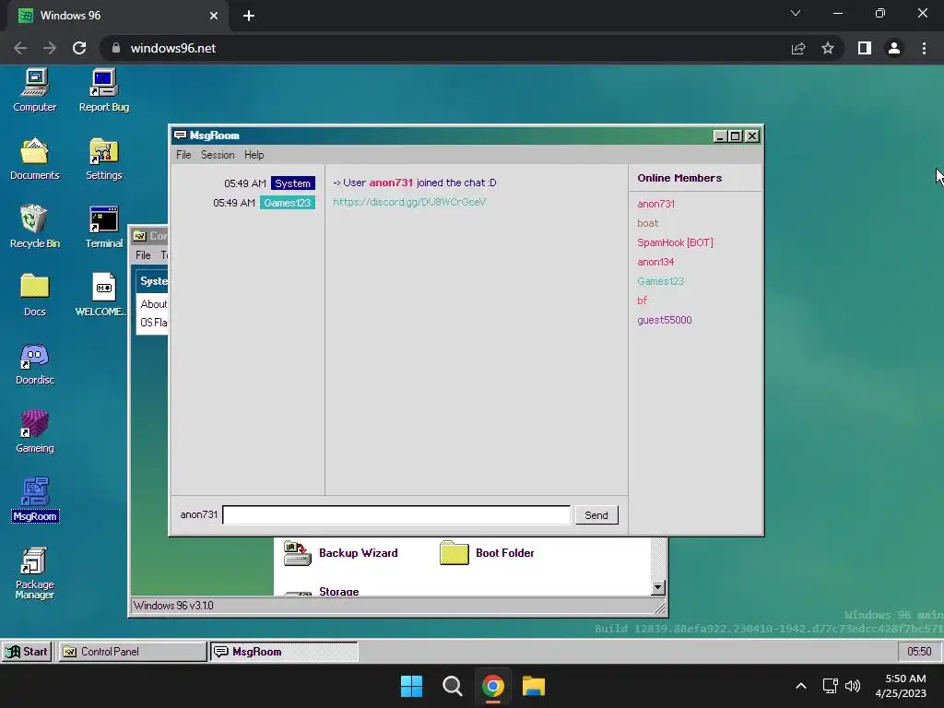Select the About item in Control Panel sidebar
The width and height of the screenshot is (944, 708).
[x=154, y=304]
